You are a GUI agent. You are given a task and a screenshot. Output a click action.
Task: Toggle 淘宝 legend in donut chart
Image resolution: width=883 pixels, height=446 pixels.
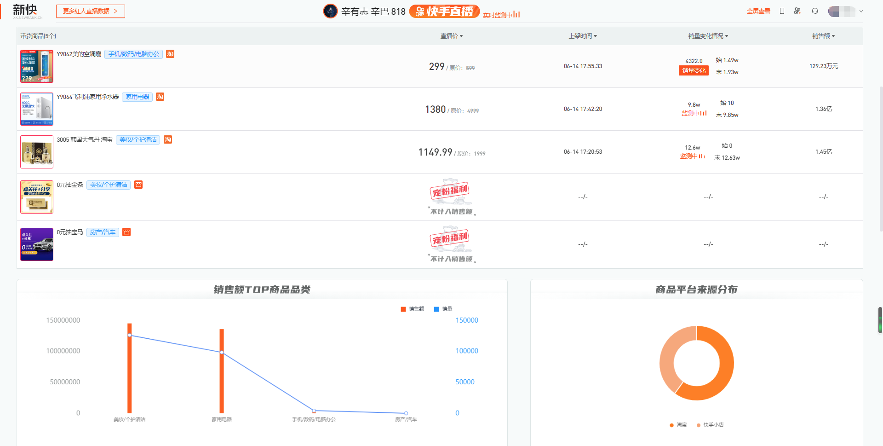tap(678, 425)
